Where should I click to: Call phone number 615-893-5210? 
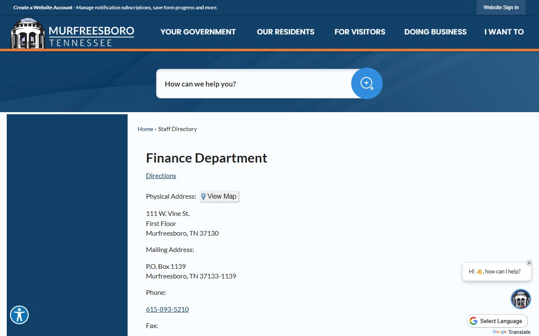coord(167,309)
